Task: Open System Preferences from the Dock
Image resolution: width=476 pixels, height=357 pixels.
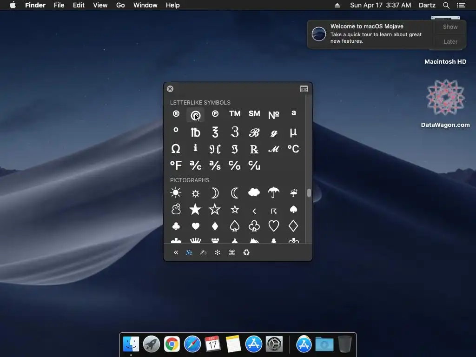Action: pos(274,344)
